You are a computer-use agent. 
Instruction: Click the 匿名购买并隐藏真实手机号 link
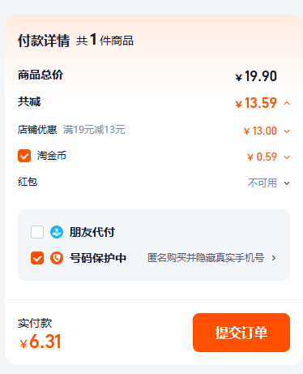(x=206, y=258)
